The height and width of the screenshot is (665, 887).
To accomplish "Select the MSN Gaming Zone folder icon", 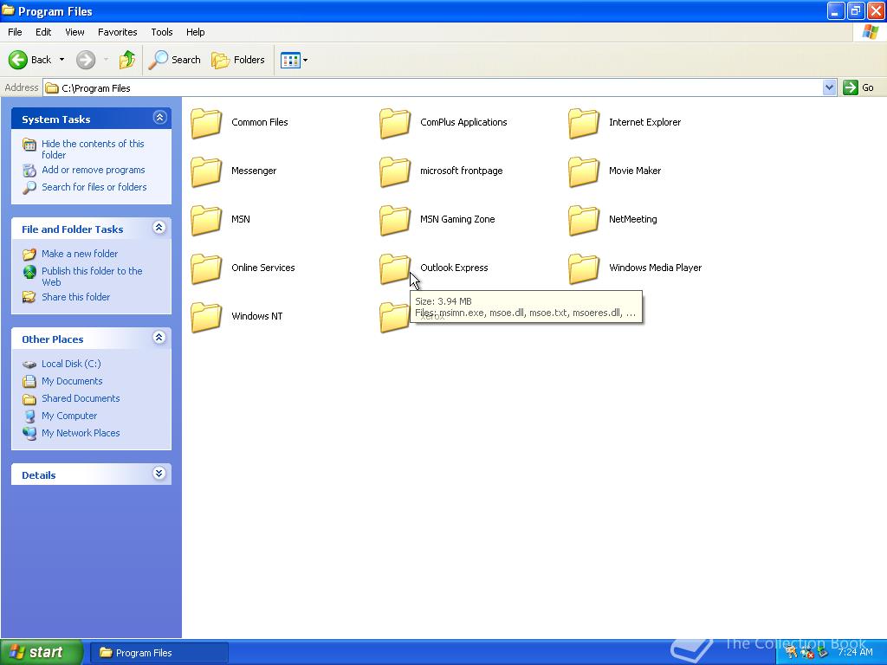I will pos(395,221).
